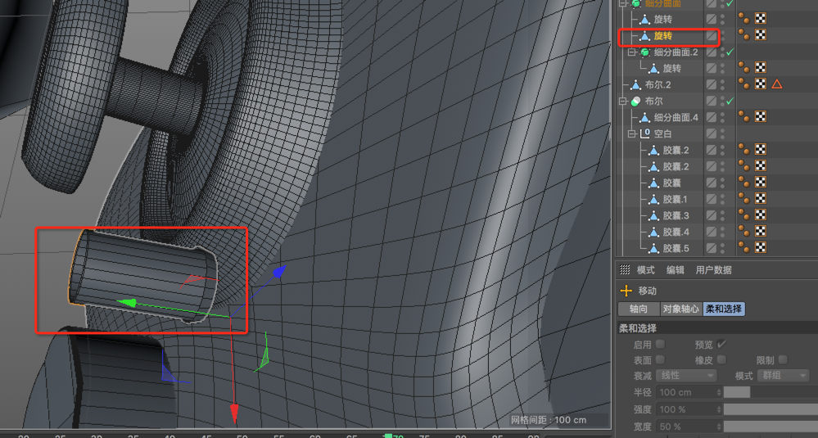
Task: Click the orange triangle tag on 布尔.2
Action: pyautogui.click(x=777, y=84)
